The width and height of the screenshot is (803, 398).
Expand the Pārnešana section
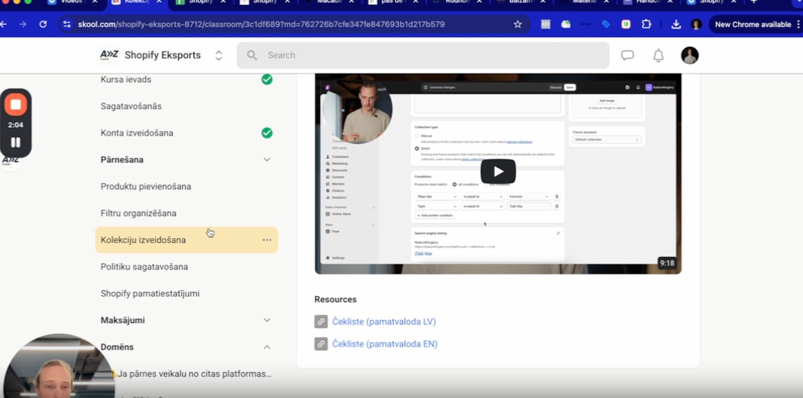click(x=267, y=159)
